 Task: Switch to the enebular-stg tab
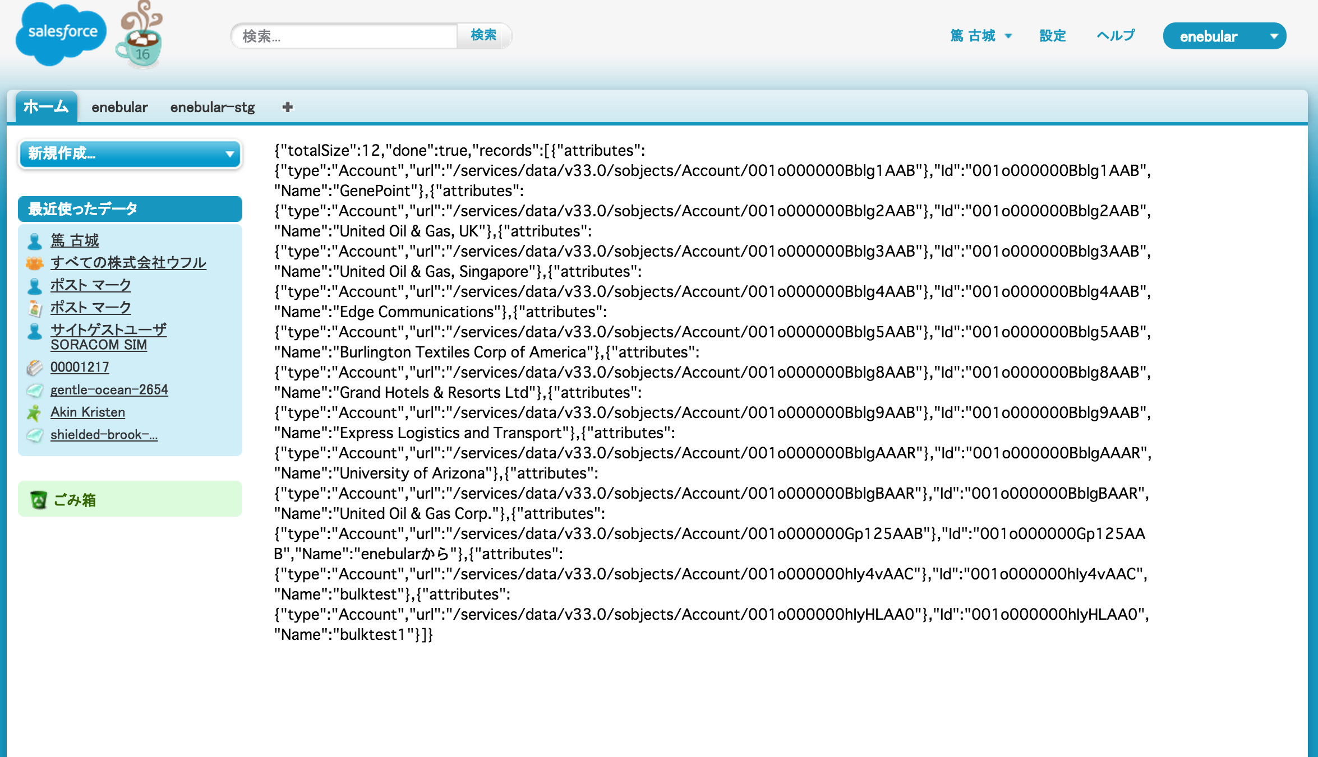pos(213,107)
